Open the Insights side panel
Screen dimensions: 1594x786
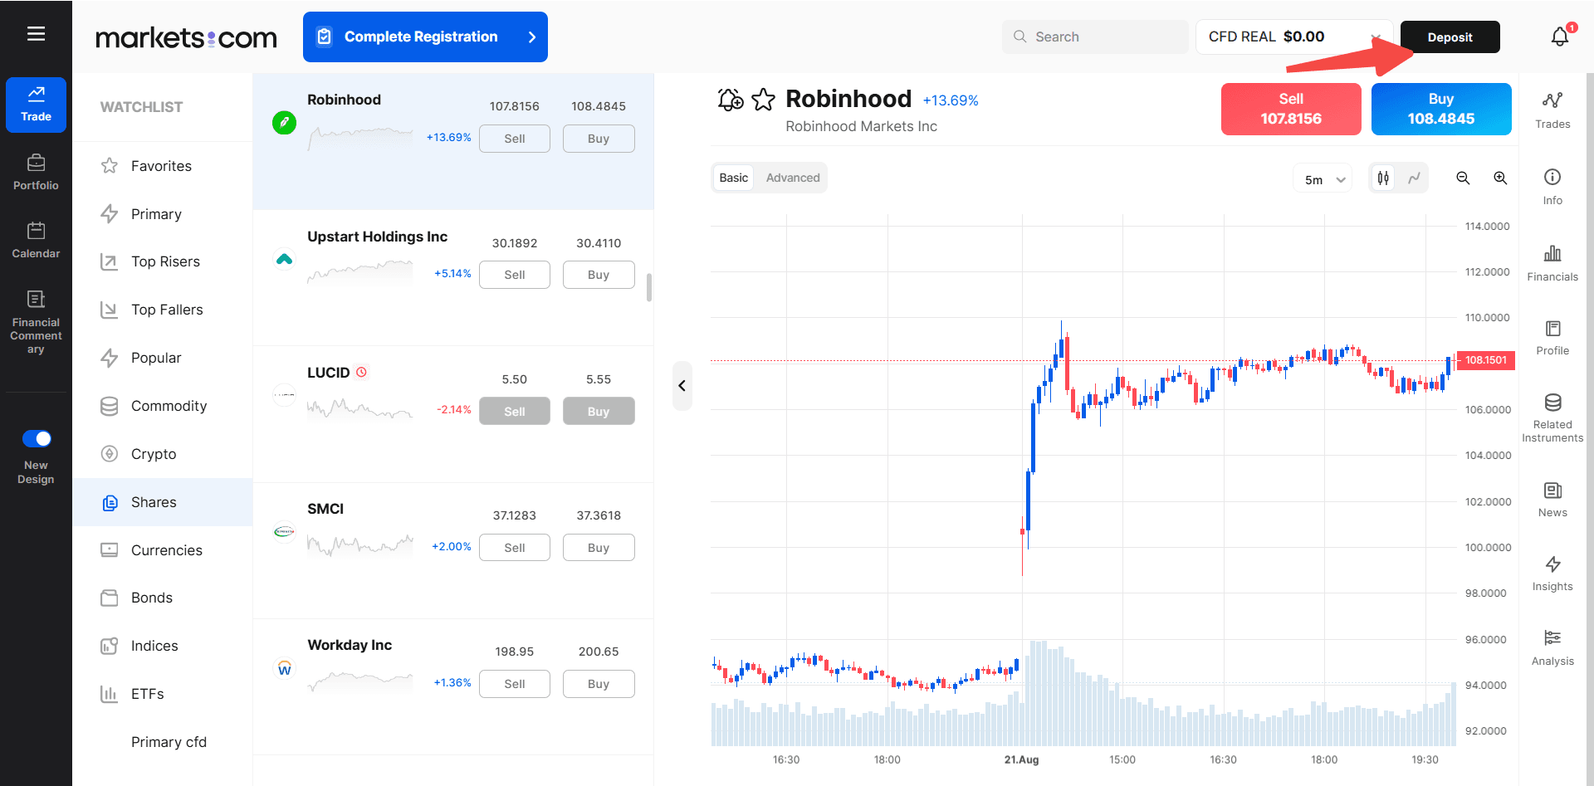[1552, 573]
